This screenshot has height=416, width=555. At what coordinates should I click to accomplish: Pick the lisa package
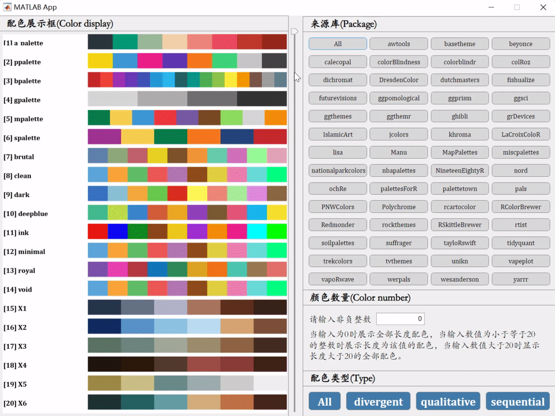pyautogui.click(x=338, y=152)
